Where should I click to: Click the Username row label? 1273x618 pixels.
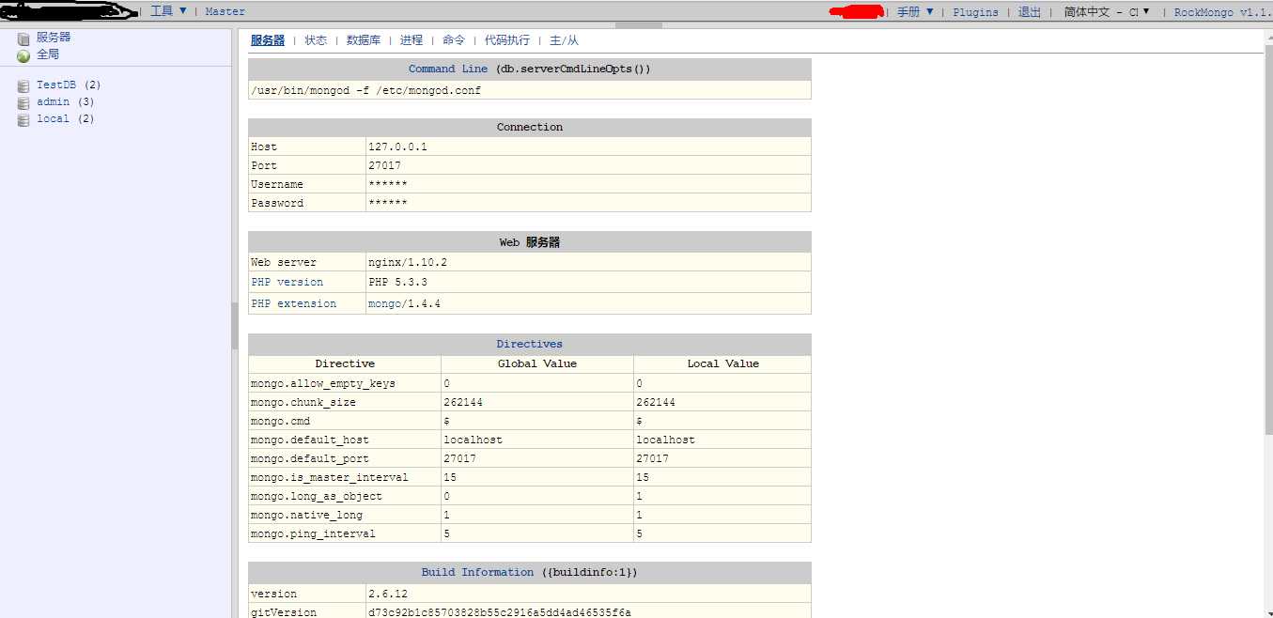click(277, 184)
